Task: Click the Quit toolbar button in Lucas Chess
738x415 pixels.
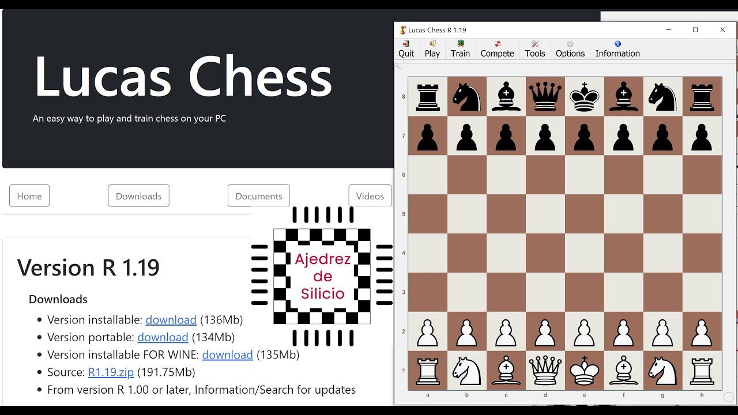Action: point(406,49)
